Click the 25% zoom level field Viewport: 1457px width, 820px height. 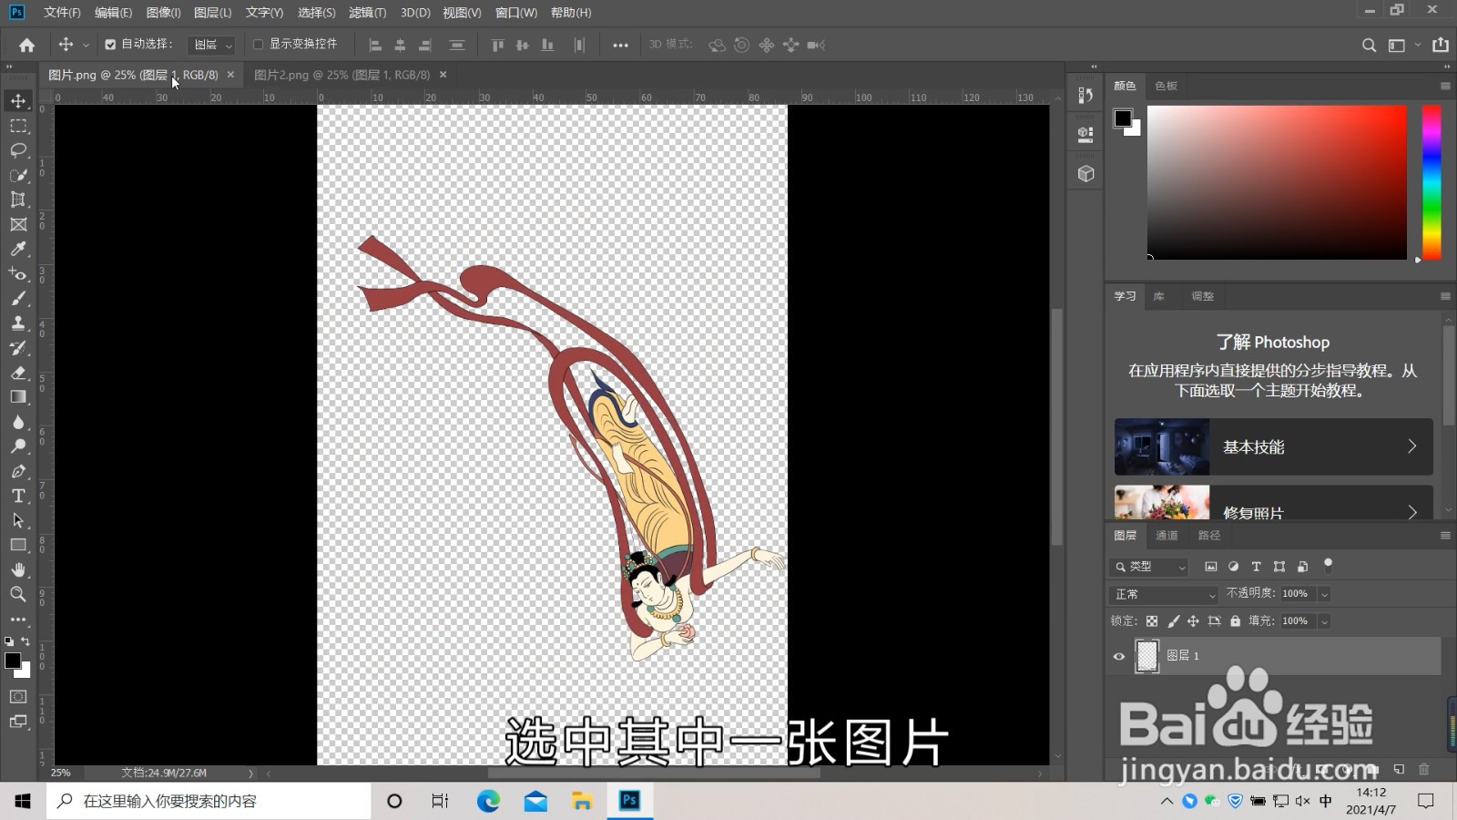coord(60,773)
